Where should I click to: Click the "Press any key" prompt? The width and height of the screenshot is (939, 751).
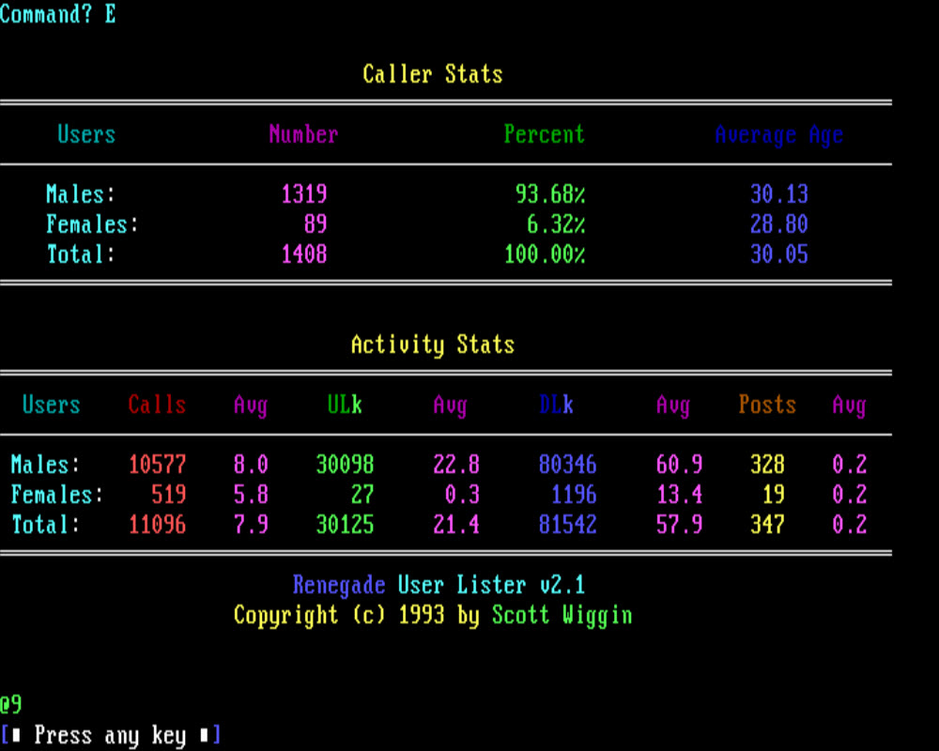point(110,735)
